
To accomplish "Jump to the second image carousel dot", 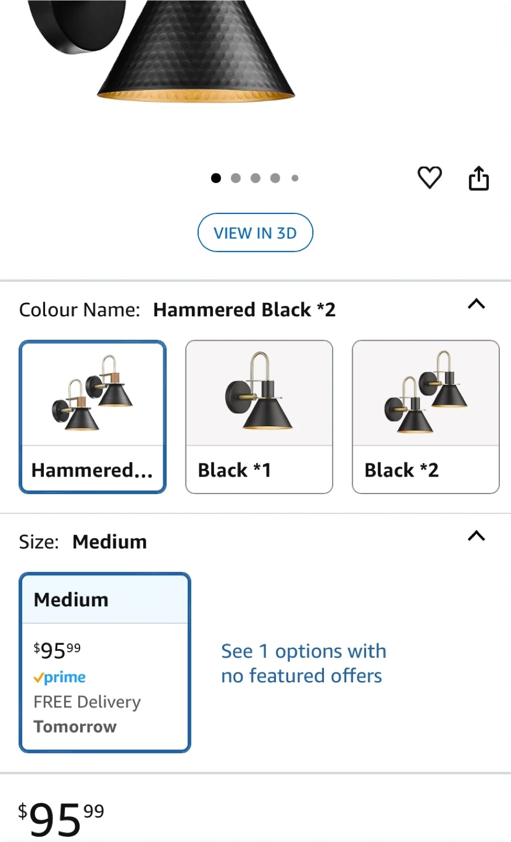I will click(x=236, y=178).
